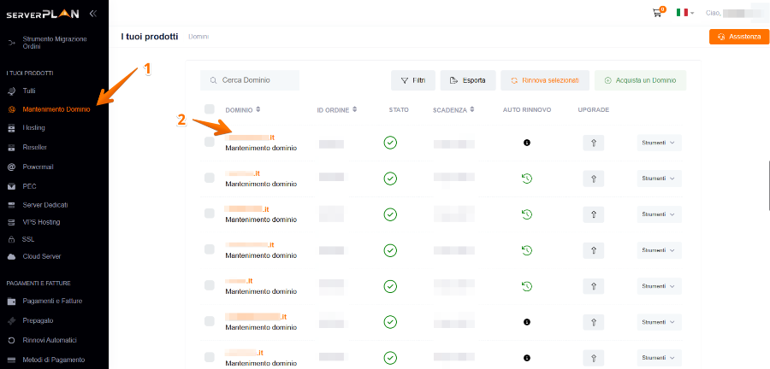The height and width of the screenshot is (369, 770).
Task: Click the Cerca Dominio search field
Action: coord(250,80)
